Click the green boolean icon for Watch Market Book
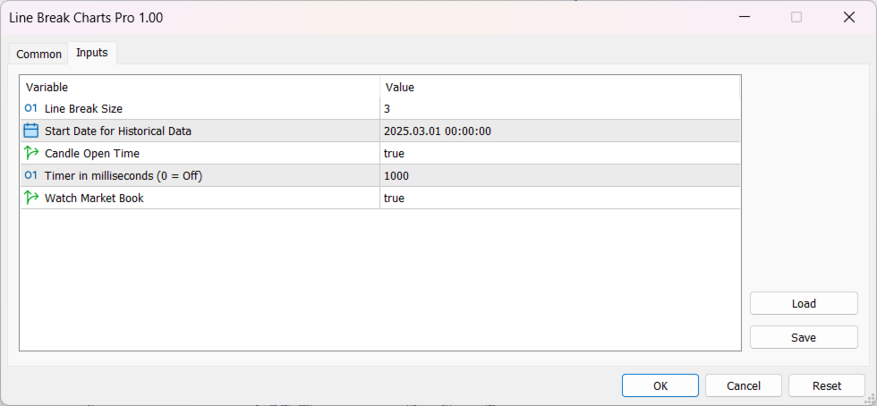 click(x=31, y=198)
